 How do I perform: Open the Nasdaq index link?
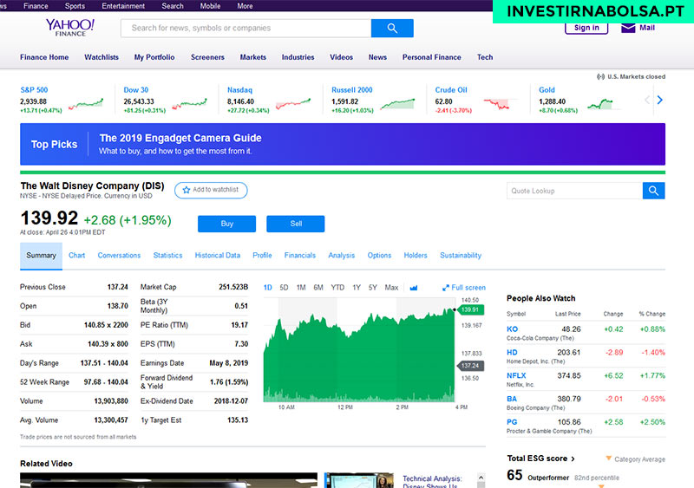tap(239, 90)
